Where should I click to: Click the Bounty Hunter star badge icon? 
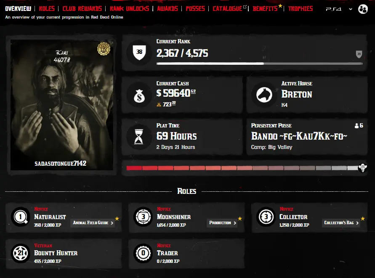tap(21, 253)
